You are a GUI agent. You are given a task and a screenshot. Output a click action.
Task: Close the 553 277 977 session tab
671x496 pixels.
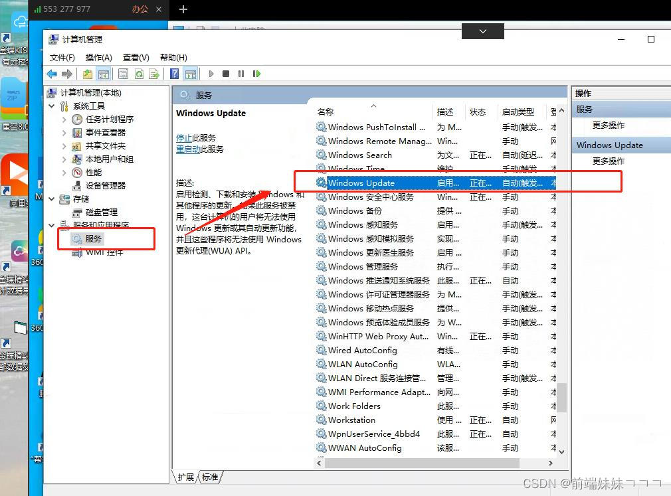159,9
